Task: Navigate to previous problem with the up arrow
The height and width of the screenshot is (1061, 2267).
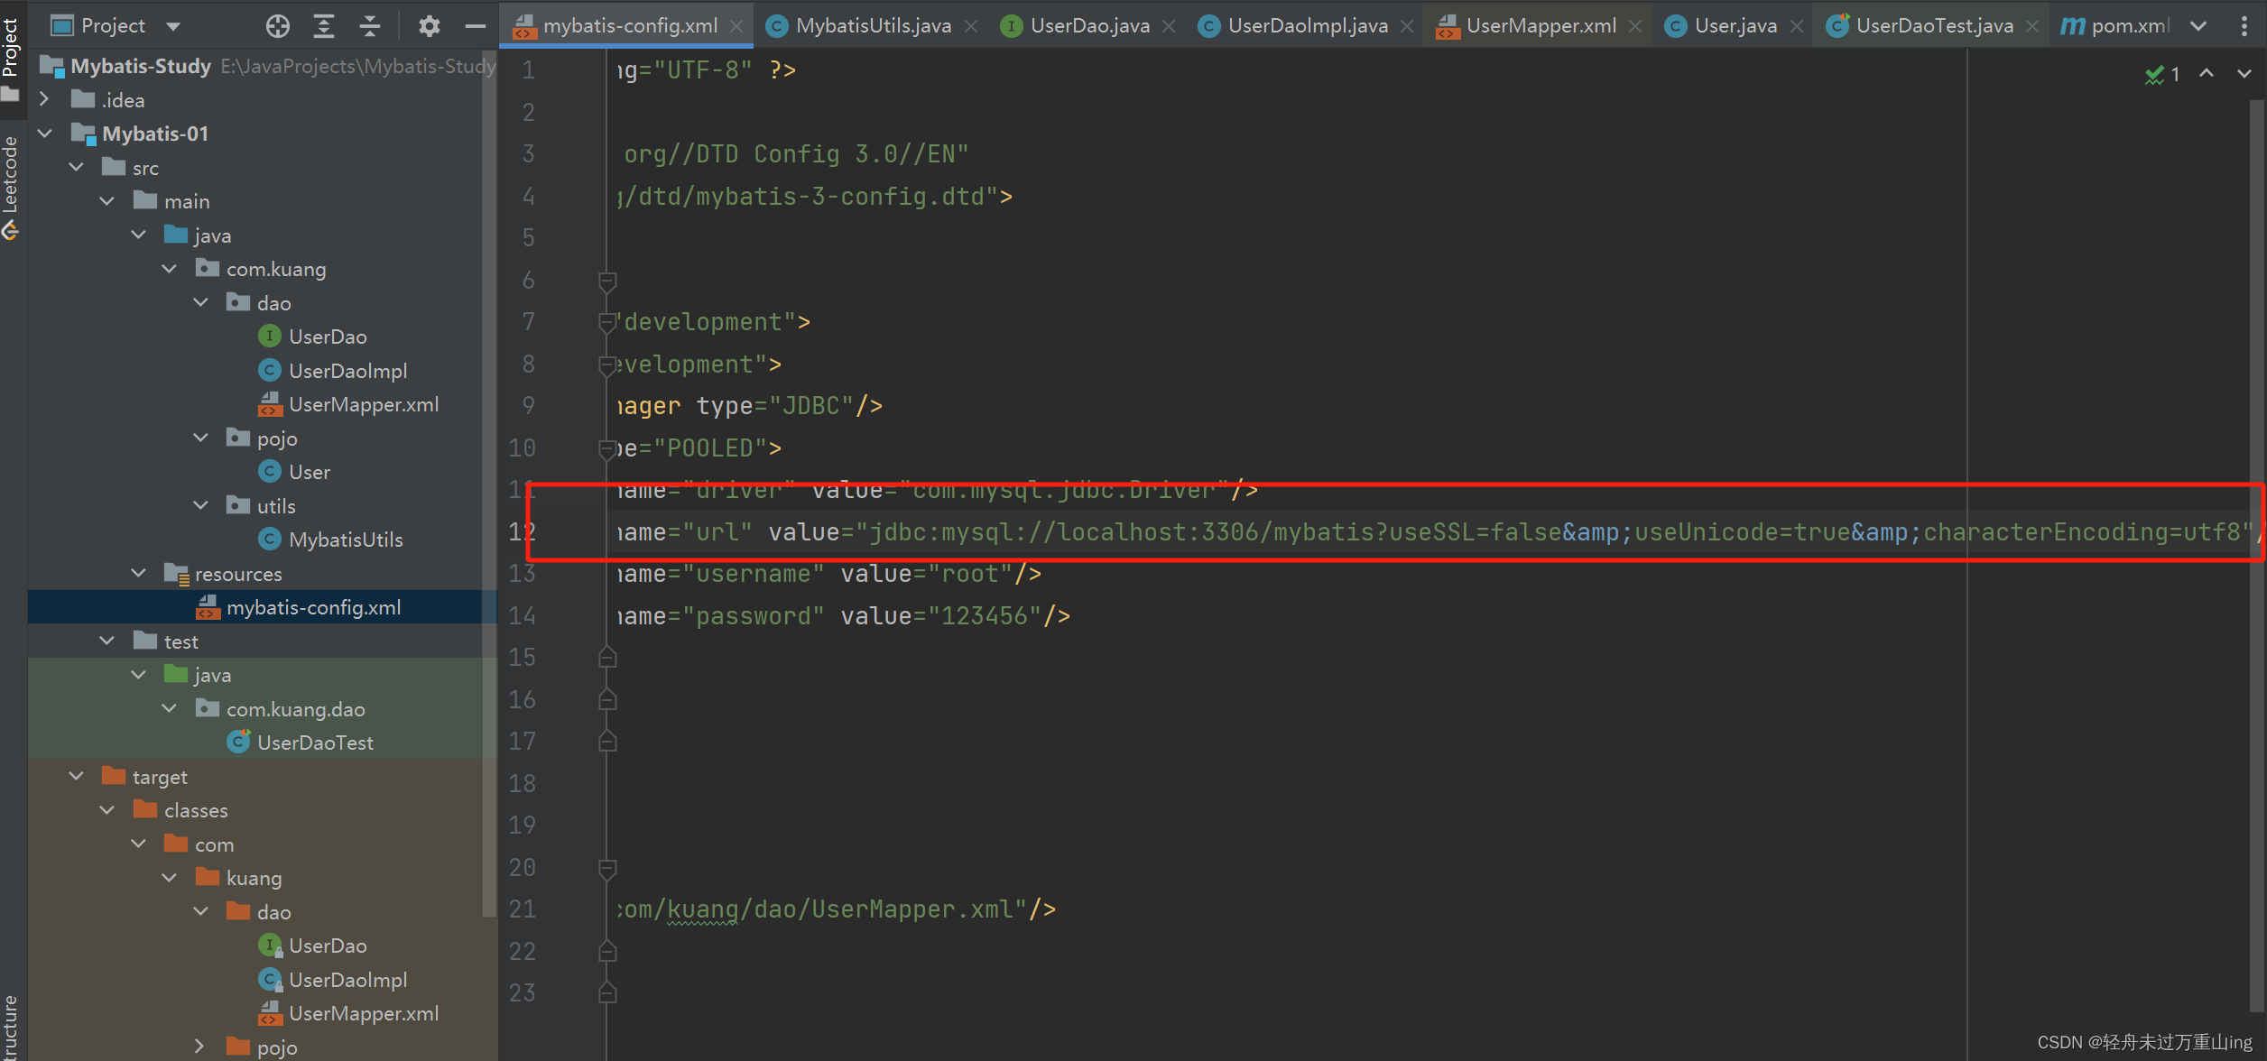Action: click(2206, 74)
